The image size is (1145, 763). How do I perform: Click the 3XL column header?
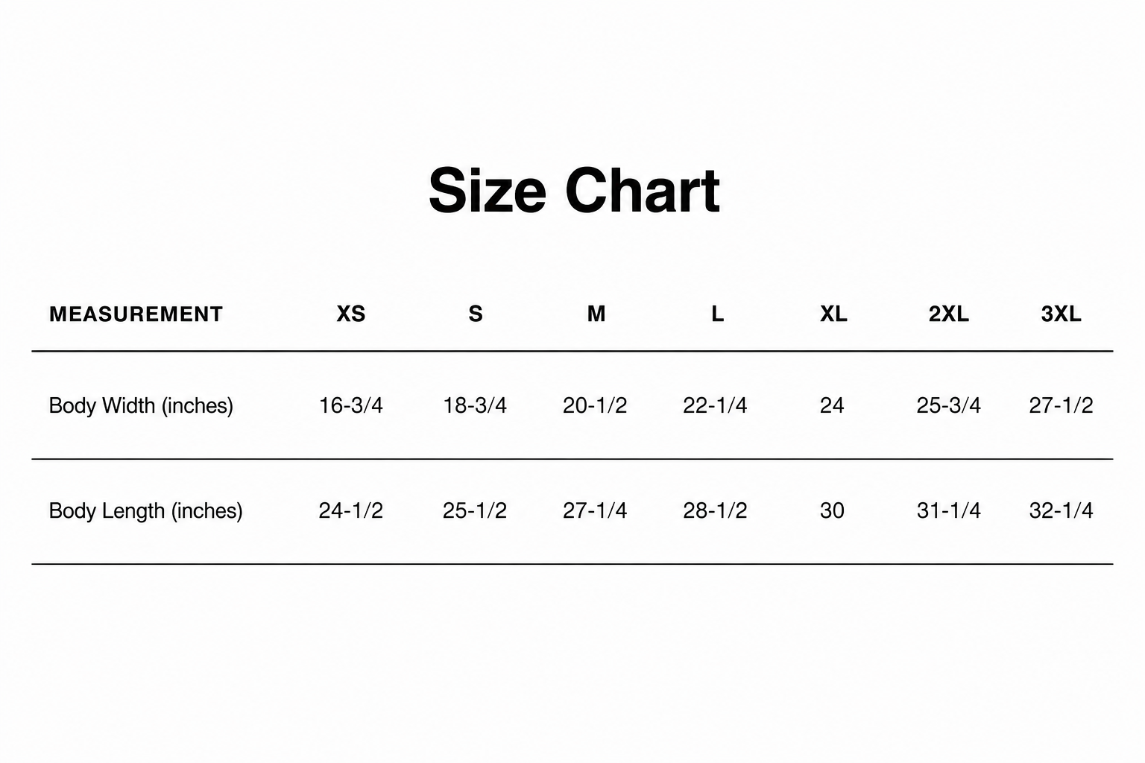(1062, 314)
